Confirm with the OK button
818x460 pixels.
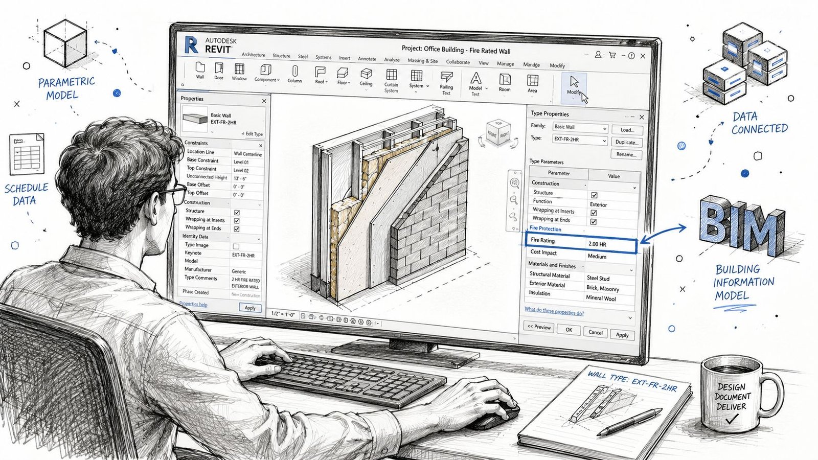[569, 330]
